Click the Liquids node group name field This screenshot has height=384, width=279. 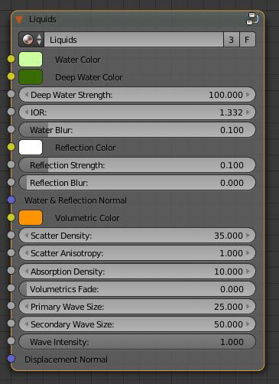click(x=134, y=40)
